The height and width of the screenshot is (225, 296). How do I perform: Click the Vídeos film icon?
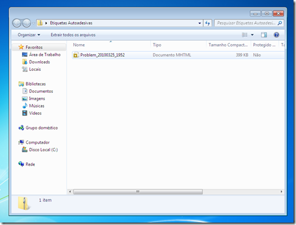(24, 113)
